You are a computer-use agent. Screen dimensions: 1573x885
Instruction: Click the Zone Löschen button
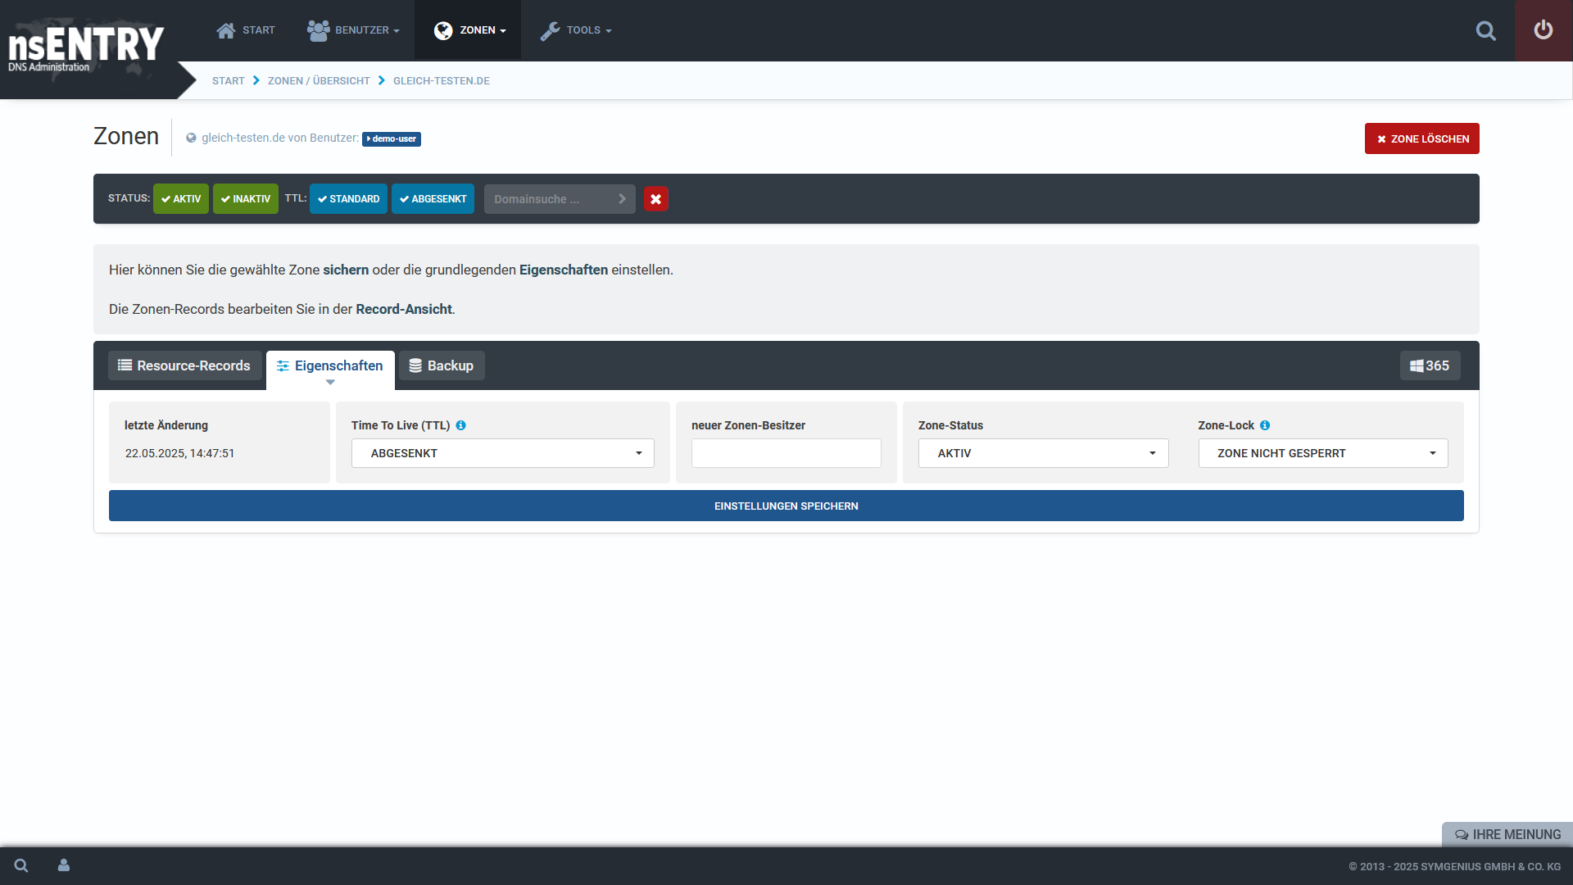point(1421,138)
